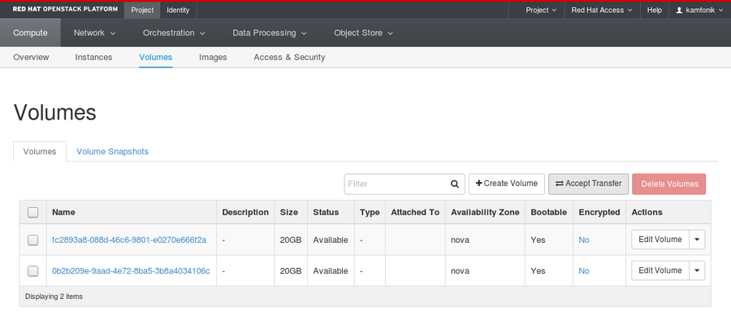Expand the Network menu
This screenshot has height=320, width=731.
95,33
